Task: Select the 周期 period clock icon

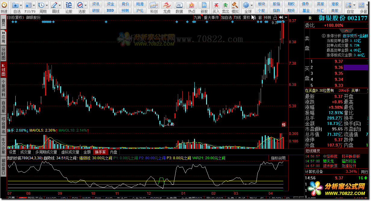Action: (41, 5)
